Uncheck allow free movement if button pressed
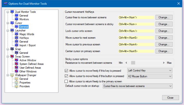Screen dimensions: 184x105 (x=66, y=76)
